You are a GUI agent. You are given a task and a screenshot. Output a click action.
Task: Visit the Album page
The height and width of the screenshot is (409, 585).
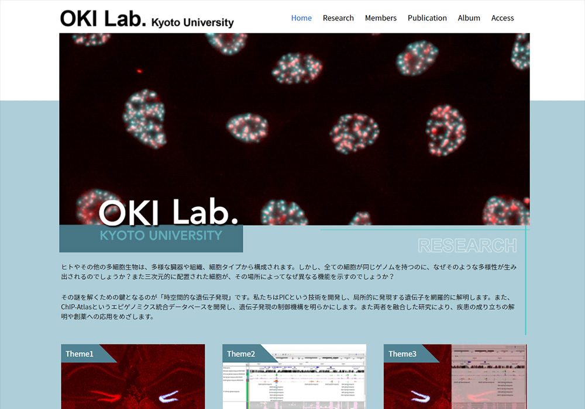(x=469, y=18)
